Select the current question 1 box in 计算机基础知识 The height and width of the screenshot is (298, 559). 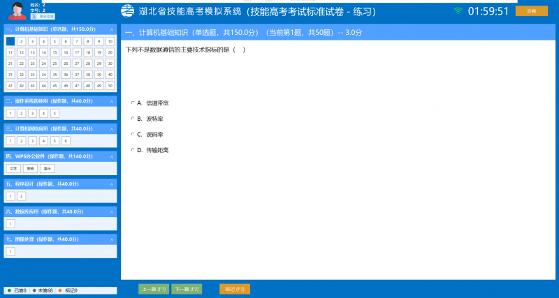pos(10,42)
